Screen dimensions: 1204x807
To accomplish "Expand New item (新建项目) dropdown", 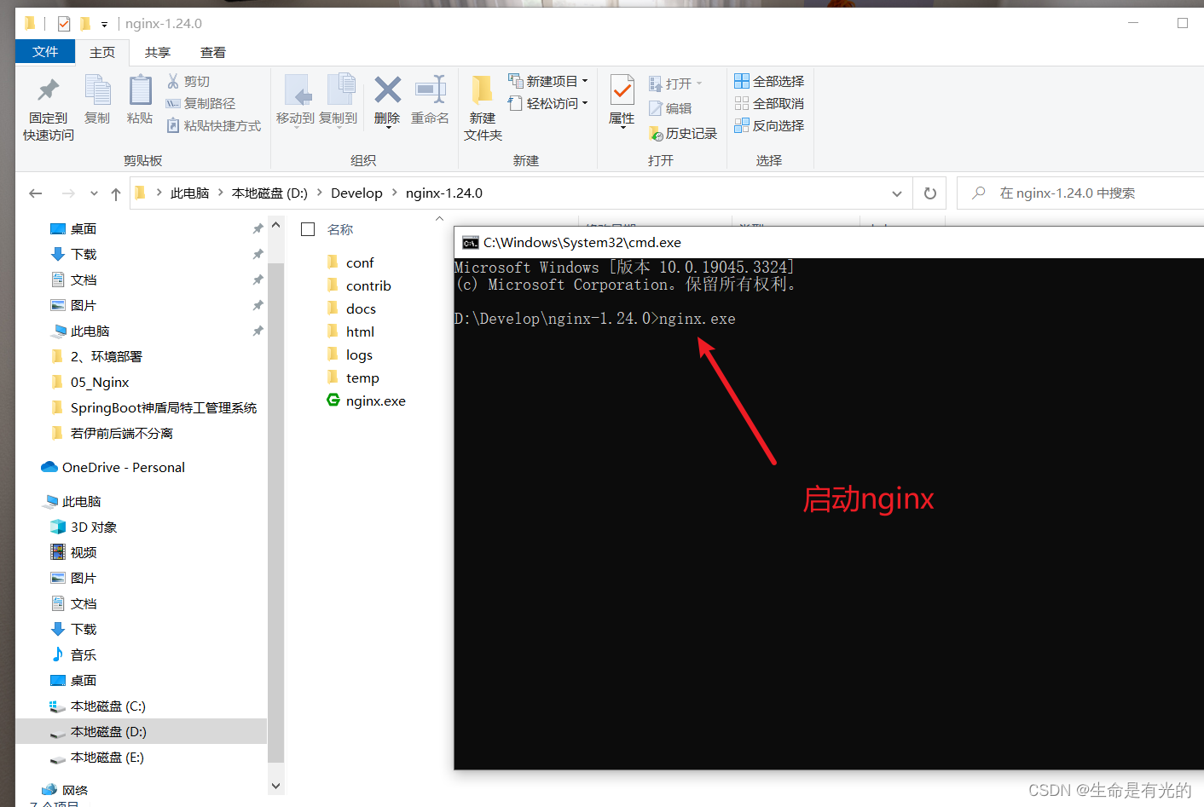I will 585,81.
